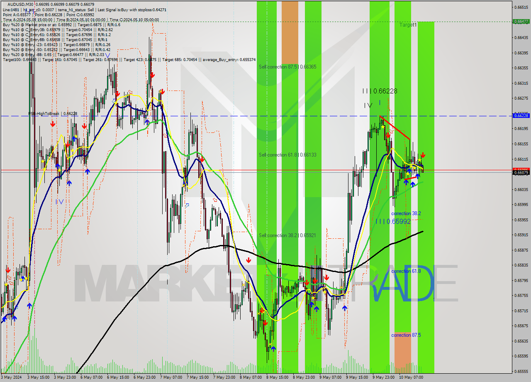The image size is (531, 382).
Task: Click the 'Line:1481' status text line
Action: tap(84, 10)
